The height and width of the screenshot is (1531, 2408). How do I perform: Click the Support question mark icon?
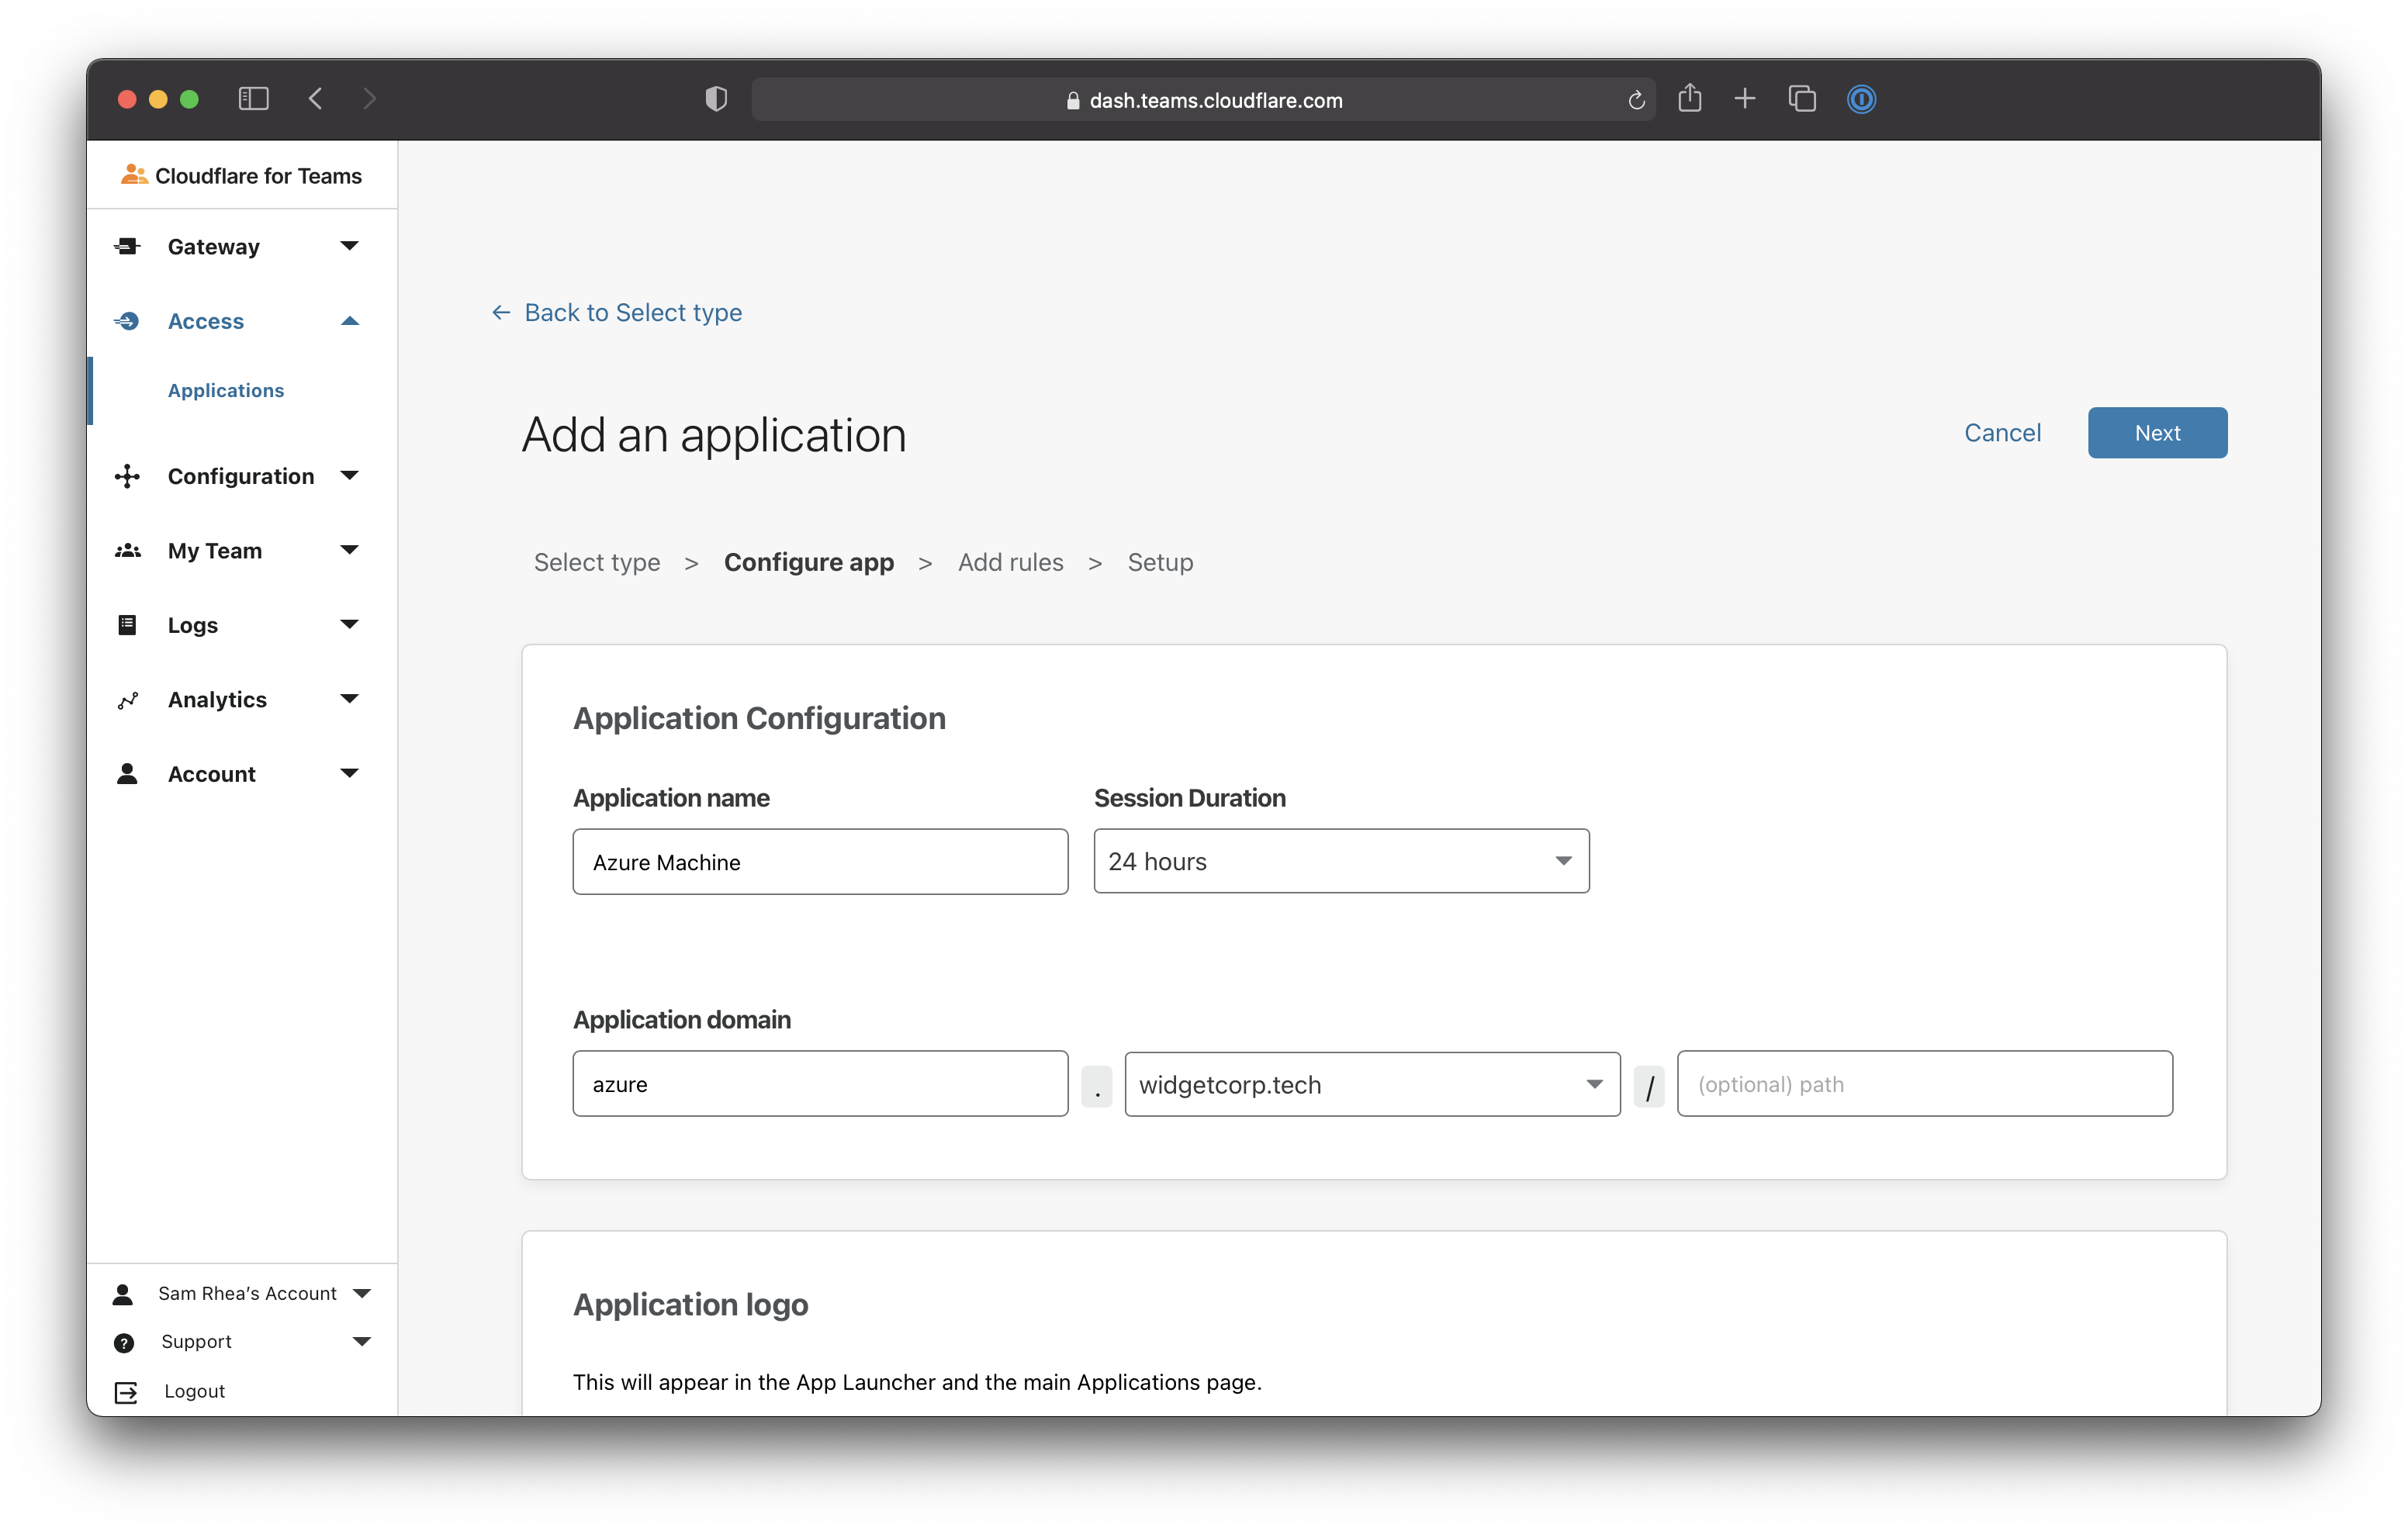click(x=124, y=1341)
